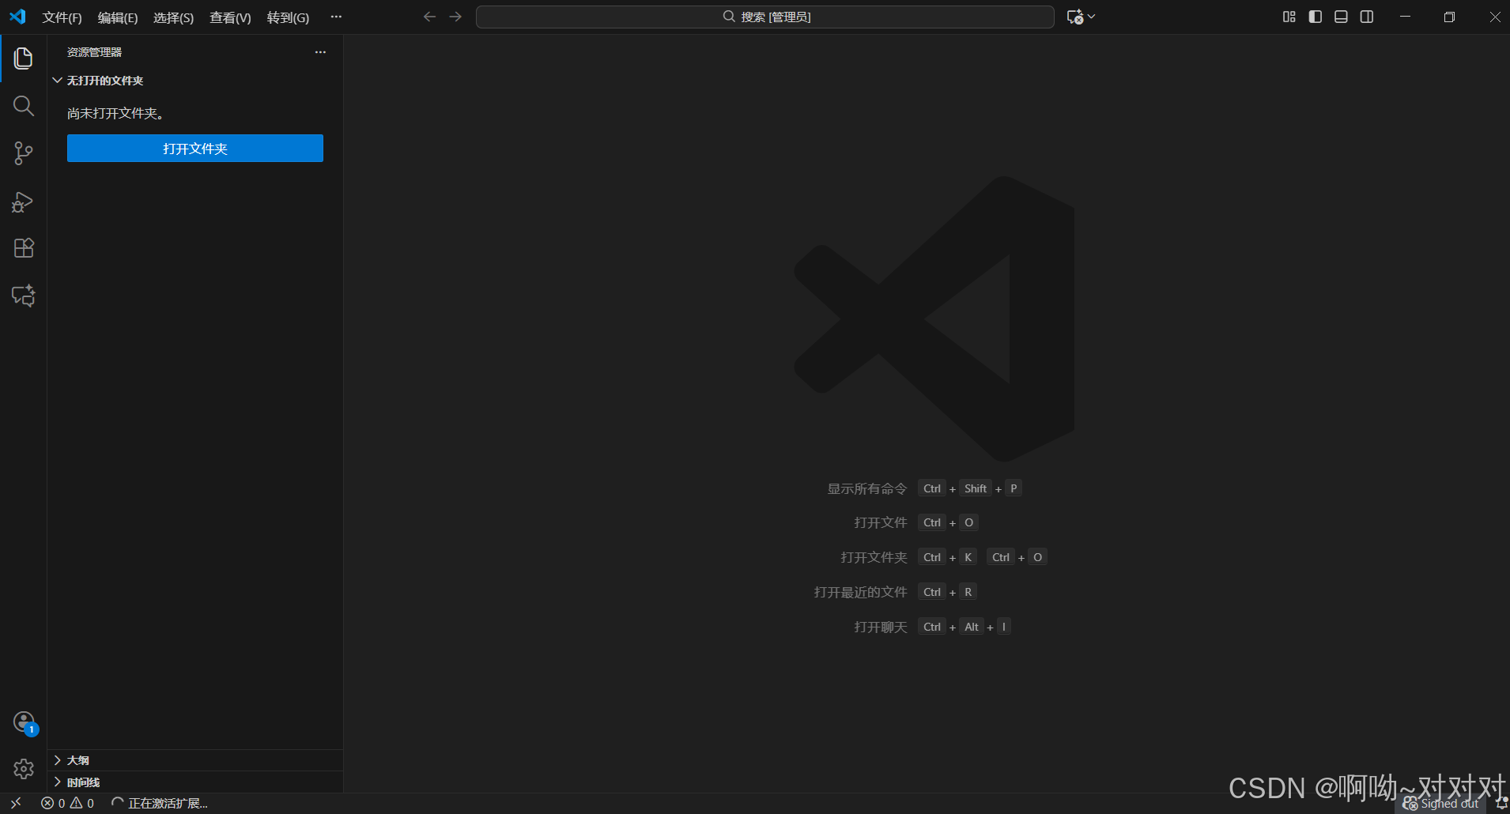
Task: Go forward using the right arrow
Action: [455, 17]
